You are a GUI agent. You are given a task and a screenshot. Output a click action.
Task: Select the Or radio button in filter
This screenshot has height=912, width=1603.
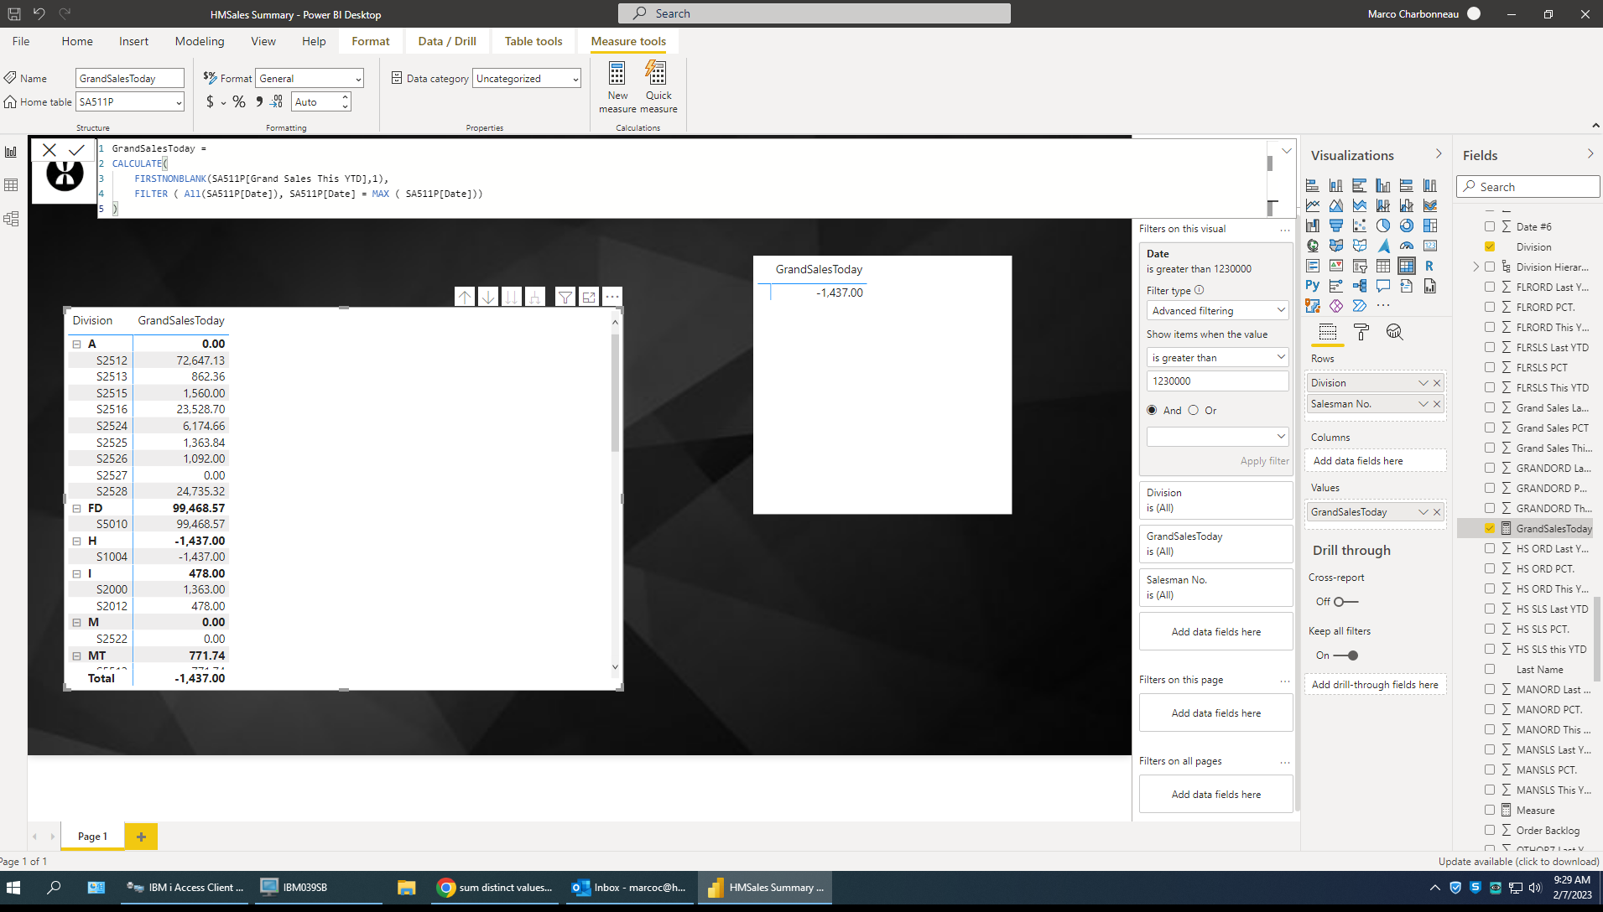[1193, 410]
